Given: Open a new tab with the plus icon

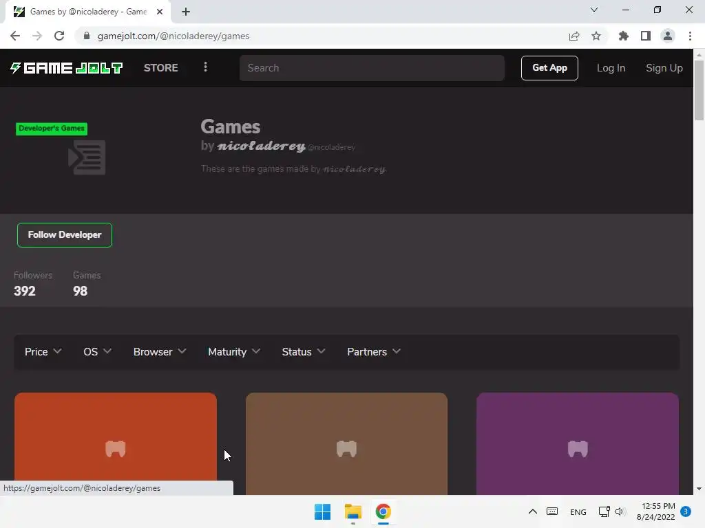Looking at the screenshot, I should (x=186, y=12).
